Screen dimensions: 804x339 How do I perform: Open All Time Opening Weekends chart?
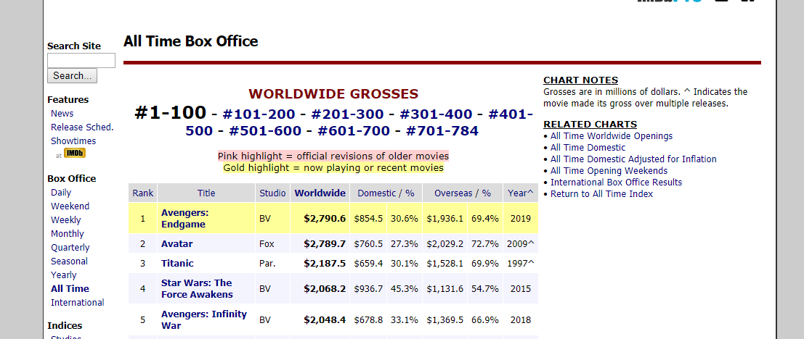[x=609, y=171]
